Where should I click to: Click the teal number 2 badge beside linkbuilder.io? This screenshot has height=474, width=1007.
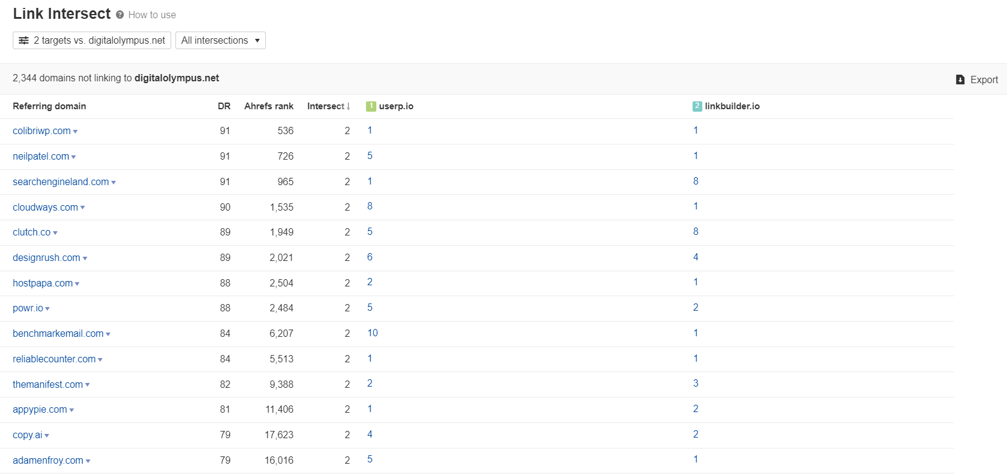click(697, 106)
